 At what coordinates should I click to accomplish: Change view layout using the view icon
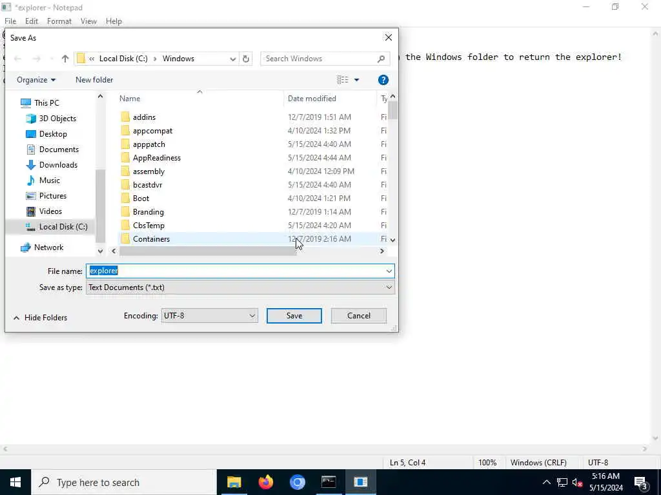(343, 79)
